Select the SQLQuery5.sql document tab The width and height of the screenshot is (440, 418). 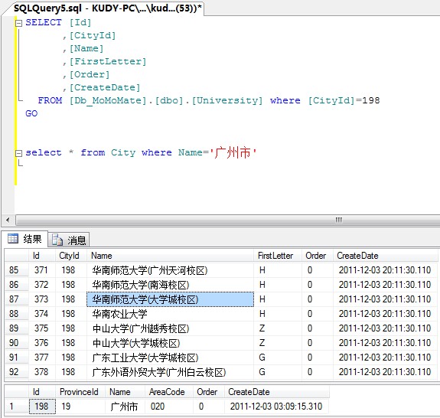tap(108, 8)
